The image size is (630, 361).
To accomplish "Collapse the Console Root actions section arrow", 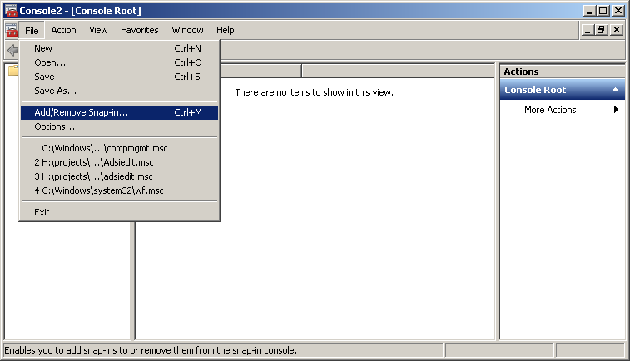I will [615, 90].
